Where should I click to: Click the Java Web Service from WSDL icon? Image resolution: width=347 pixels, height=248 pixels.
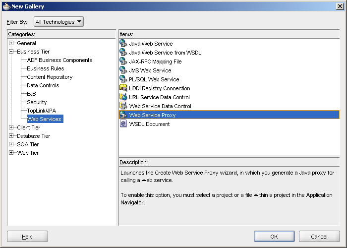pyautogui.click(x=123, y=52)
